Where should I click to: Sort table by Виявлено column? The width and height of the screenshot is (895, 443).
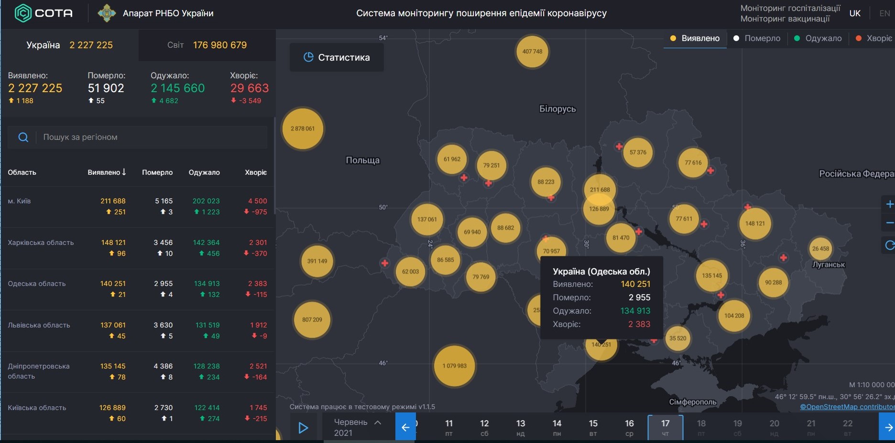tap(107, 172)
